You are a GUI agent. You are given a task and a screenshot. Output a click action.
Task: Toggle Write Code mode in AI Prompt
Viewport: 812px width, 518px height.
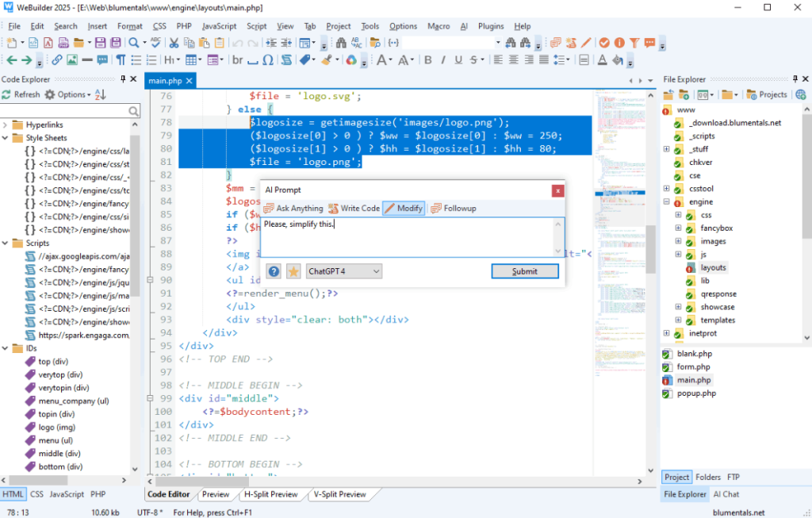click(x=354, y=208)
